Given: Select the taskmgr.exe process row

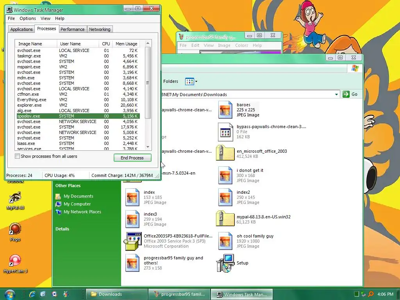Looking at the screenshot, I should (78, 56).
